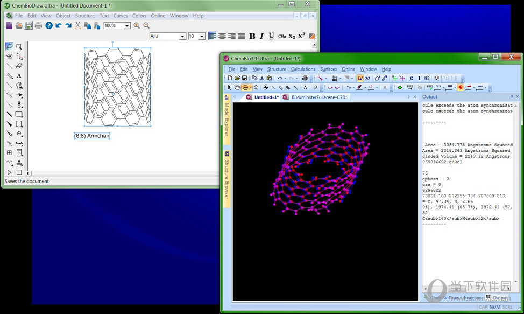Image resolution: width=524 pixels, height=314 pixels.
Task: Open the ChemBioDraw-Insertion bottom tab
Action: click(454, 298)
